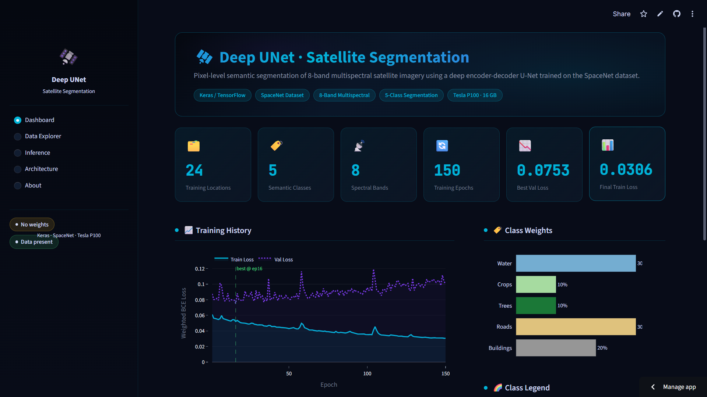Click the Water class weight bar
Viewport: 707px width, 397px height.
tap(576, 263)
